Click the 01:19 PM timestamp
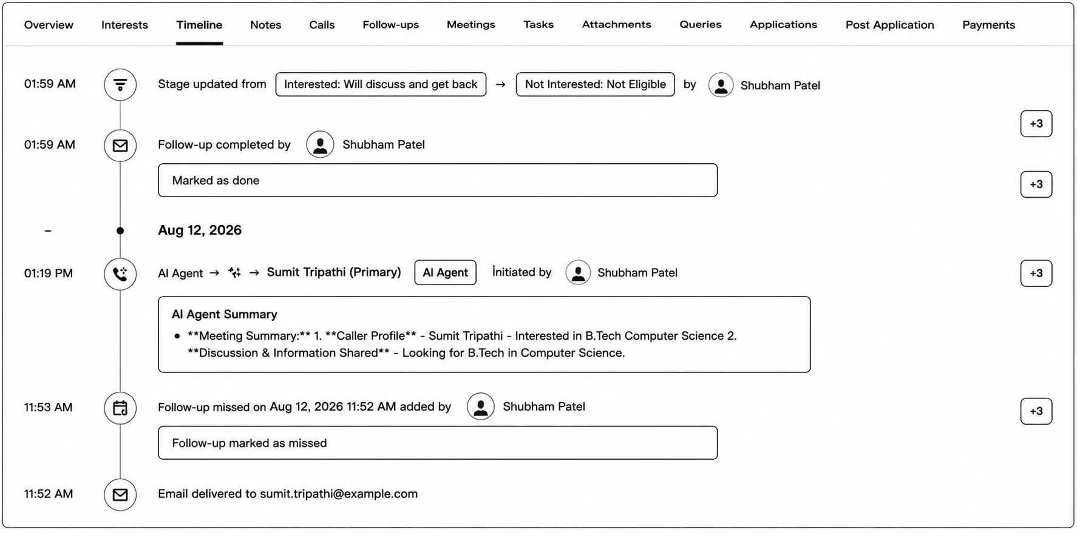This screenshot has width=1077, height=538. coord(49,274)
